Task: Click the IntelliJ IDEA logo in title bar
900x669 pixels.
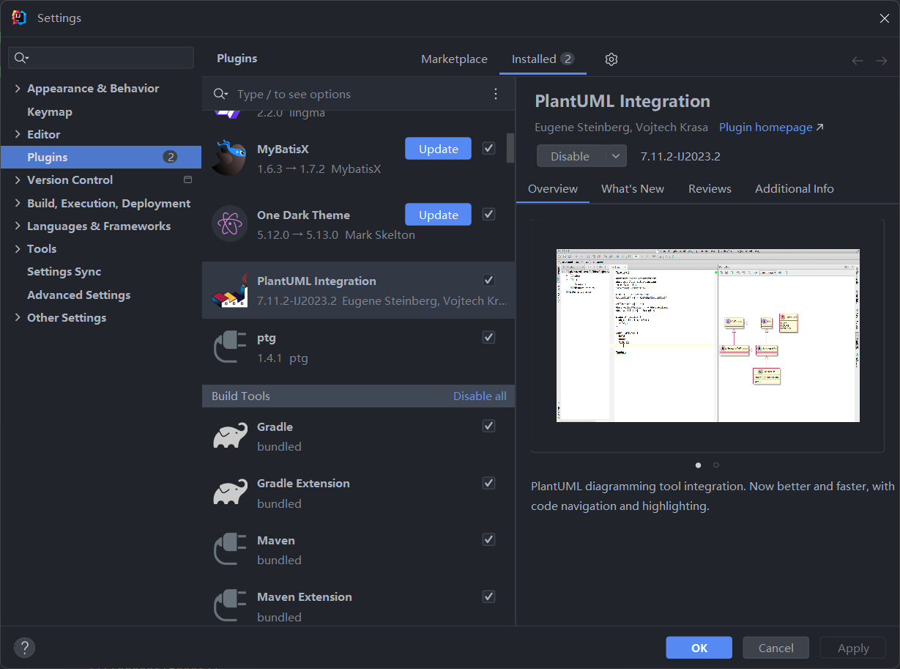Action: pos(19,18)
